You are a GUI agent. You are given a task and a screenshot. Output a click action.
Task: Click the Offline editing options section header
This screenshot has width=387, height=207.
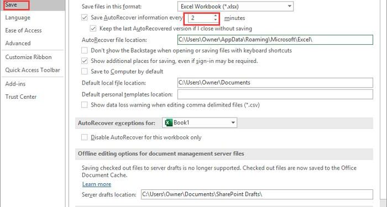click(x=224, y=154)
